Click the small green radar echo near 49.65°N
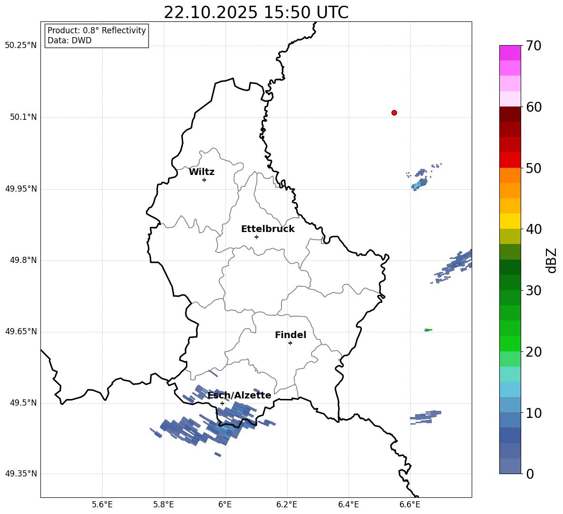 (428, 330)
